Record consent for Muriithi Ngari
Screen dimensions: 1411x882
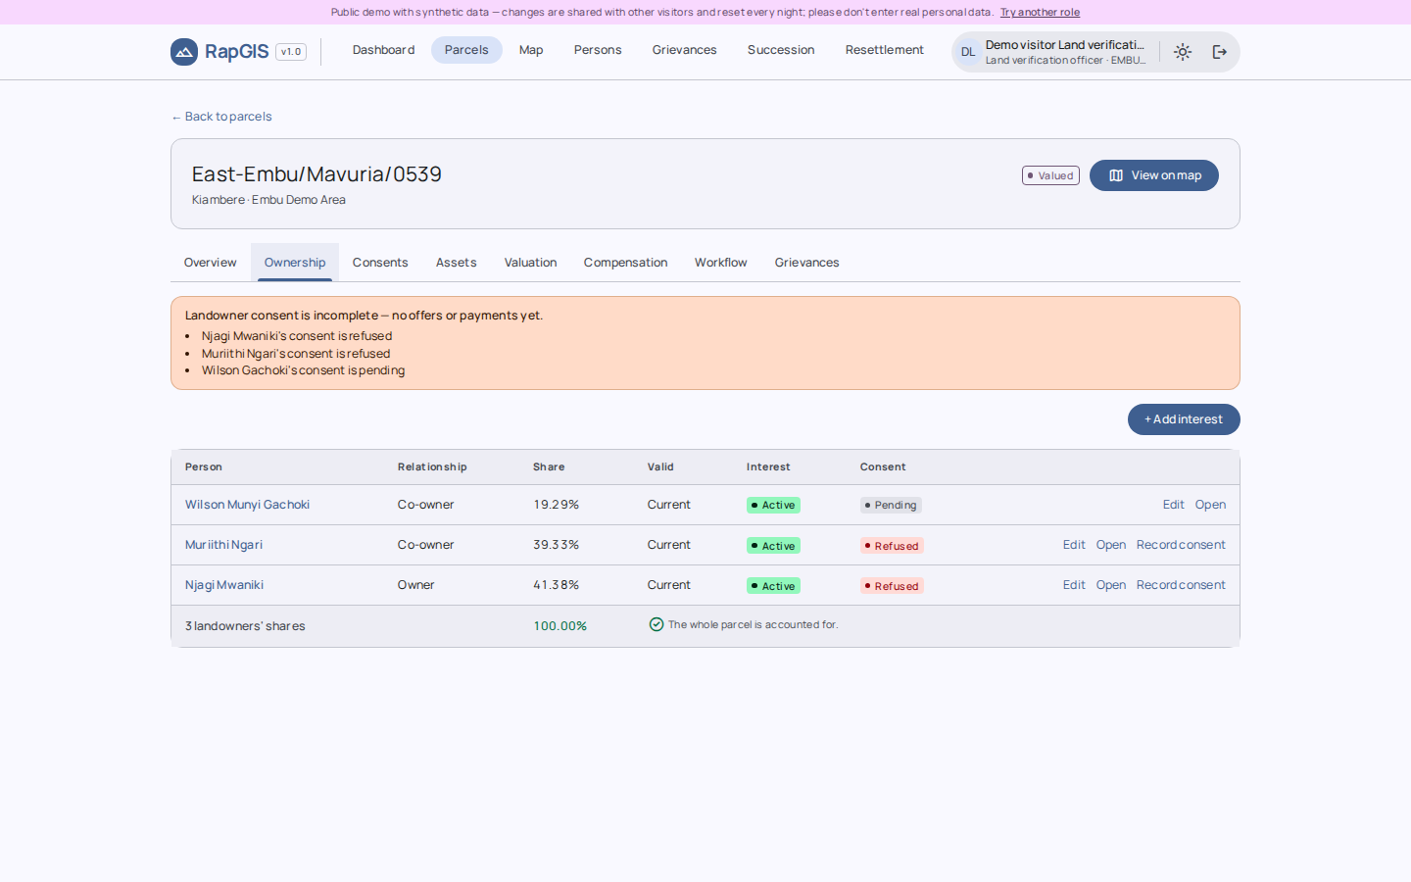[x=1181, y=545]
